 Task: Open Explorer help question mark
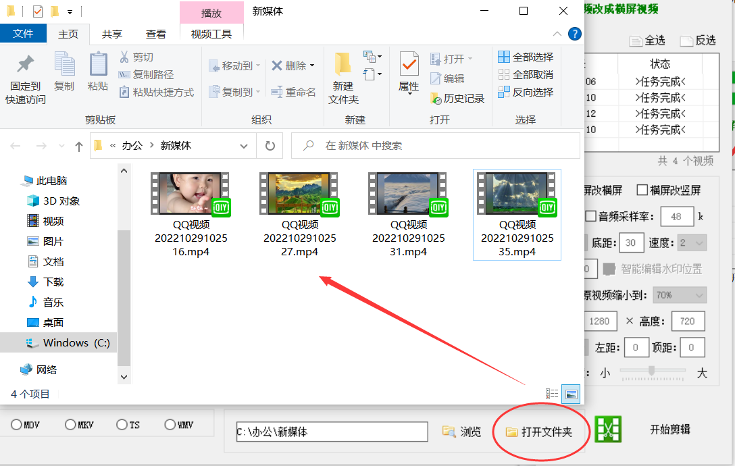click(575, 34)
